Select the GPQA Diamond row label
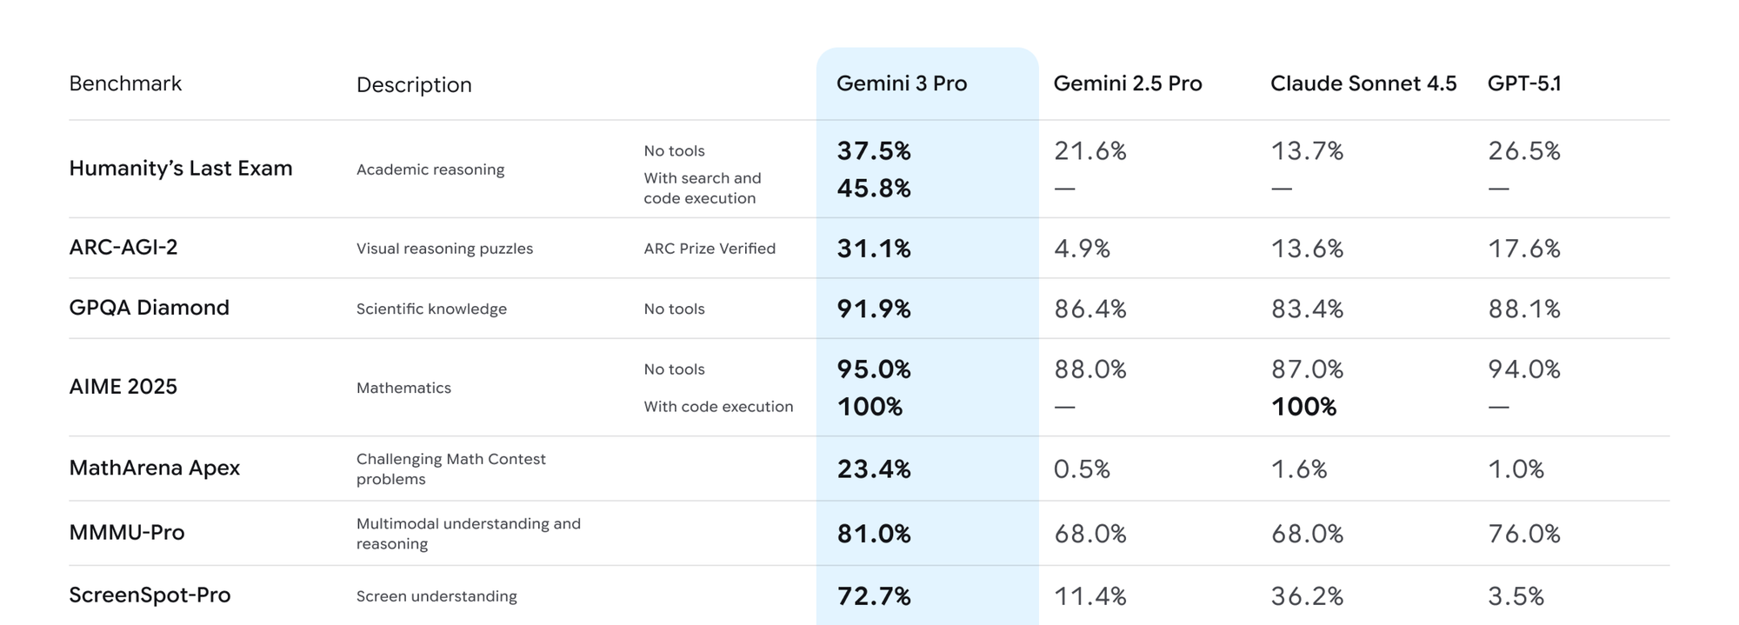Screen dimensions: 1739x625 (x=149, y=308)
